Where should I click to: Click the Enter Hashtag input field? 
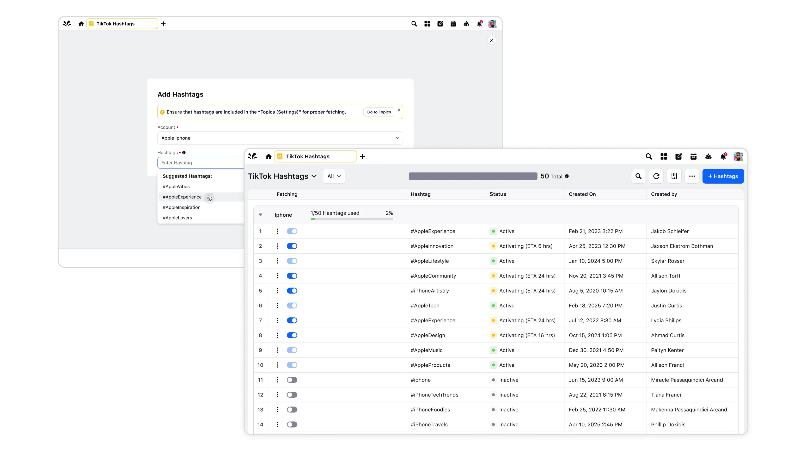[200, 163]
